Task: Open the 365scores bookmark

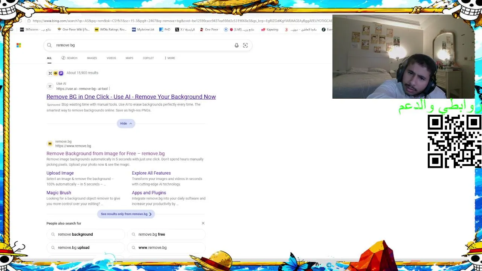Action: [35, 29]
